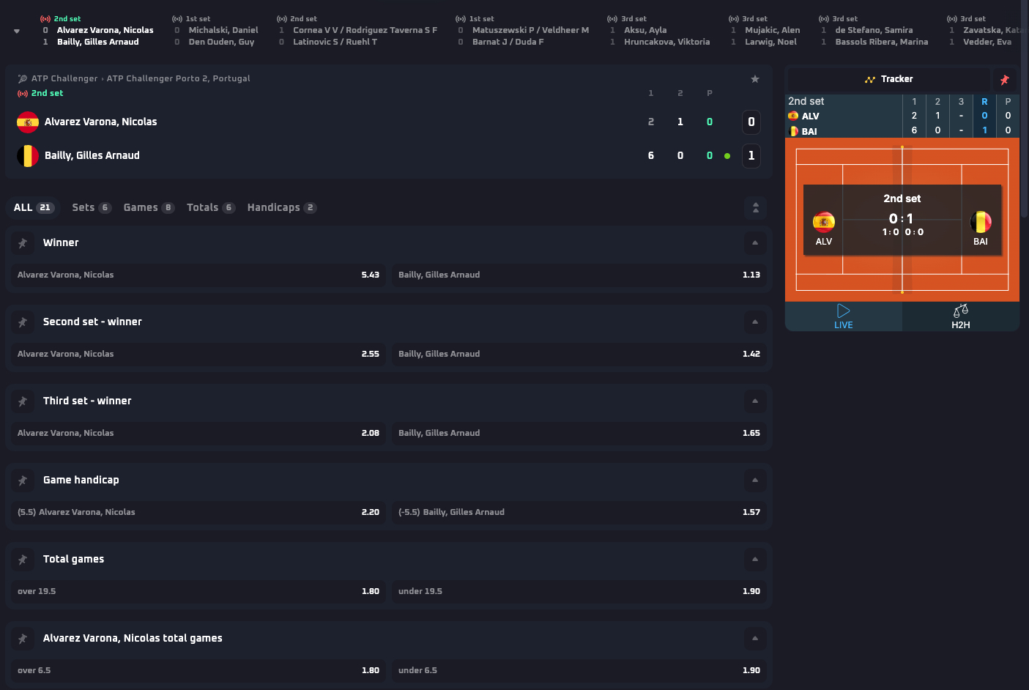Open Aksu vs Hruncakova live match
The height and width of the screenshot is (690, 1029).
pyautogui.click(x=659, y=36)
